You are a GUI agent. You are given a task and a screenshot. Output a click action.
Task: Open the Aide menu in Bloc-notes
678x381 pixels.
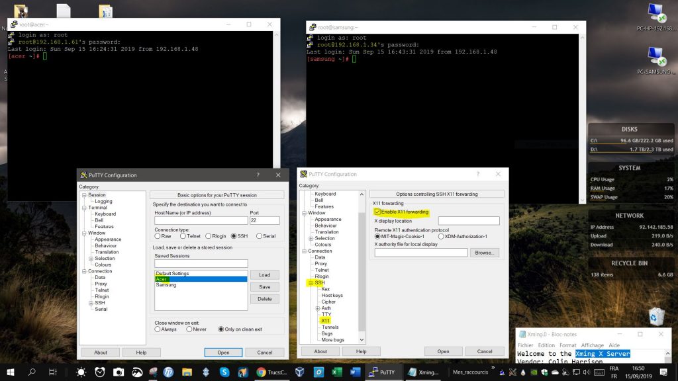point(614,345)
